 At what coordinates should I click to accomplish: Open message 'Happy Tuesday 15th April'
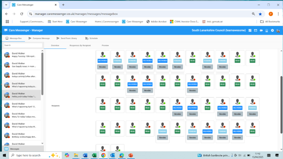[21, 55]
